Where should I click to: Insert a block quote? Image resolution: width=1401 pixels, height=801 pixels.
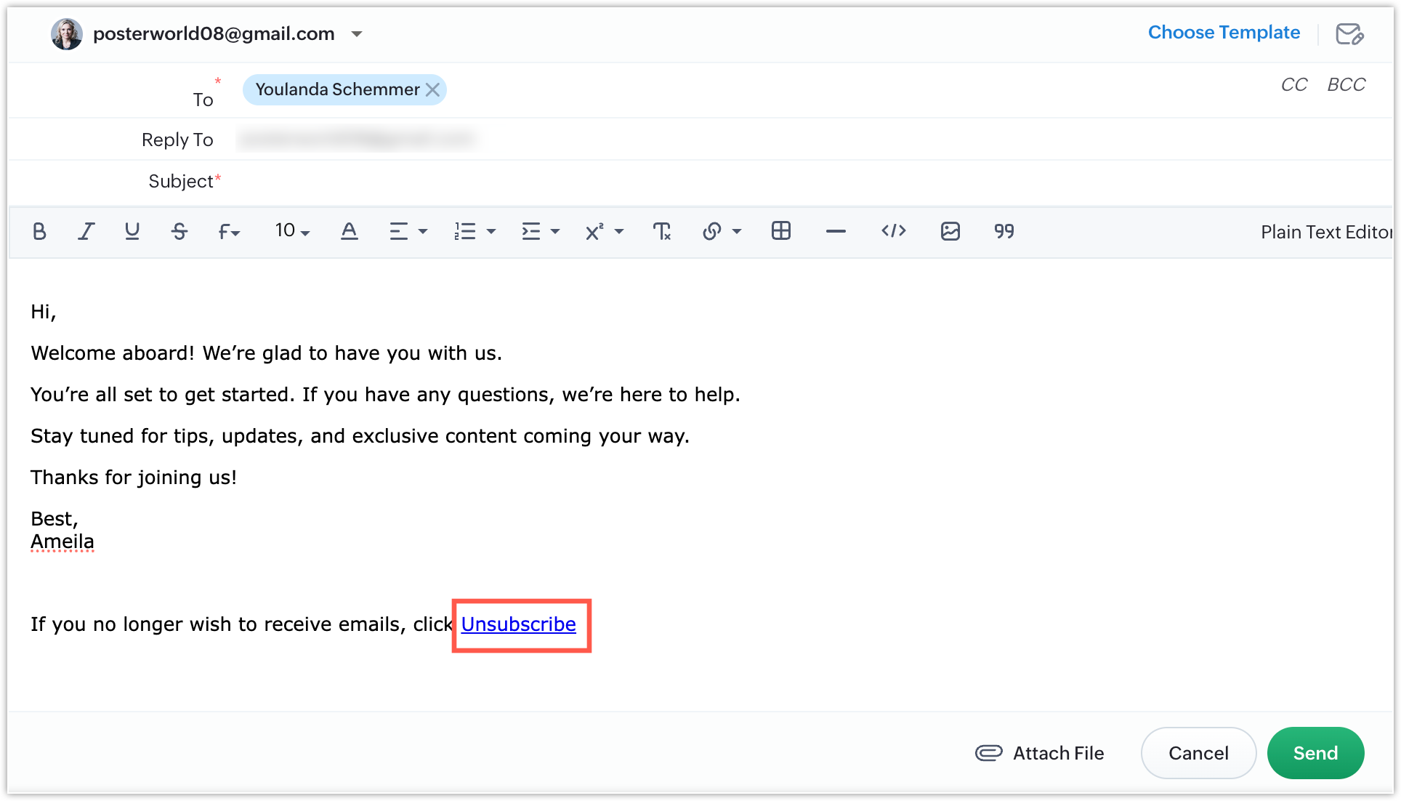[x=1004, y=231]
